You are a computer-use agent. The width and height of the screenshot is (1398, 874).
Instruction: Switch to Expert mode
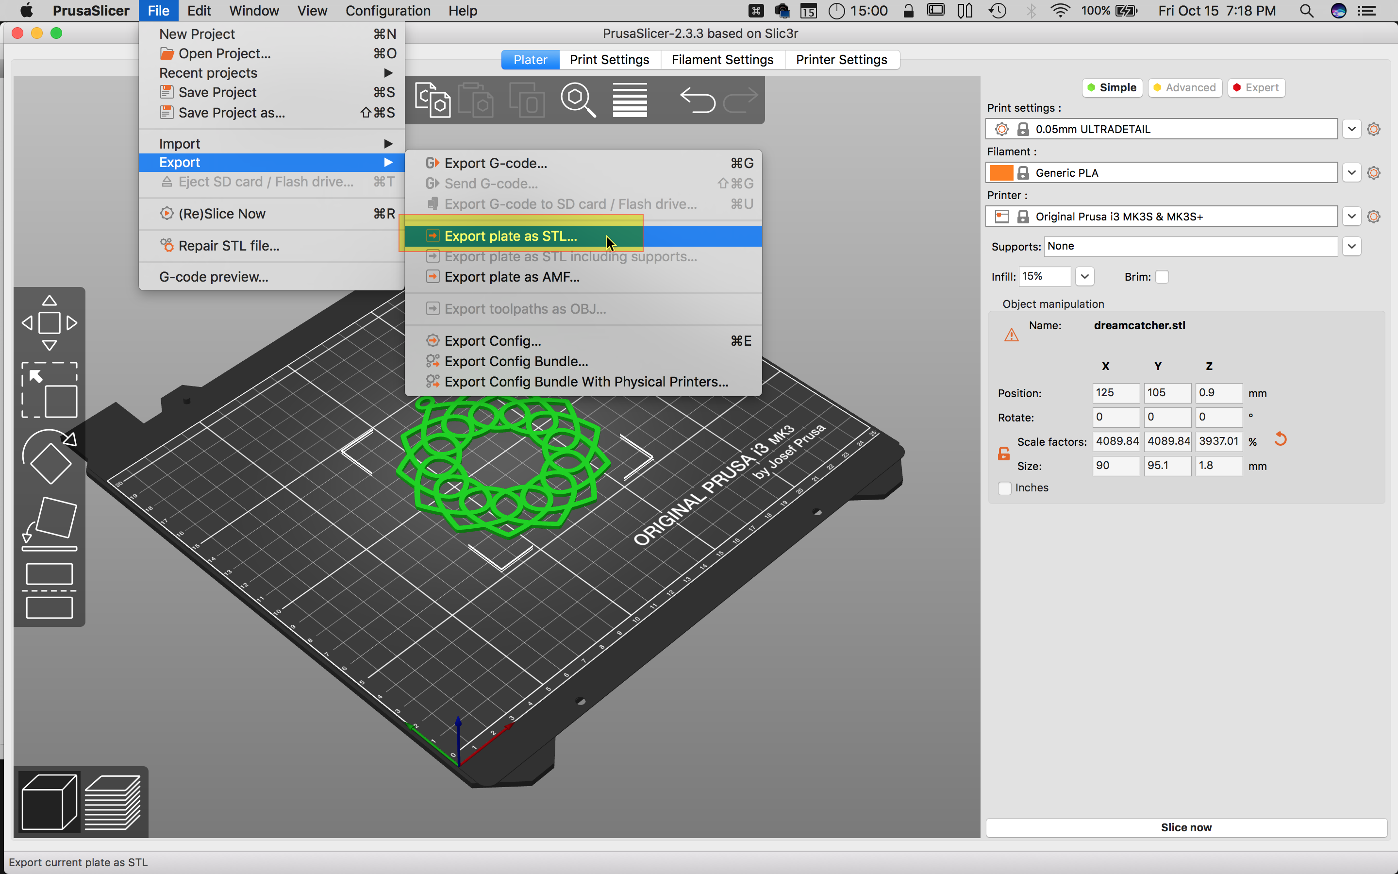point(1256,88)
